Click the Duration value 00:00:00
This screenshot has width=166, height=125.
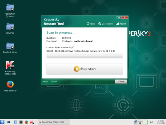[x=66, y=38]
